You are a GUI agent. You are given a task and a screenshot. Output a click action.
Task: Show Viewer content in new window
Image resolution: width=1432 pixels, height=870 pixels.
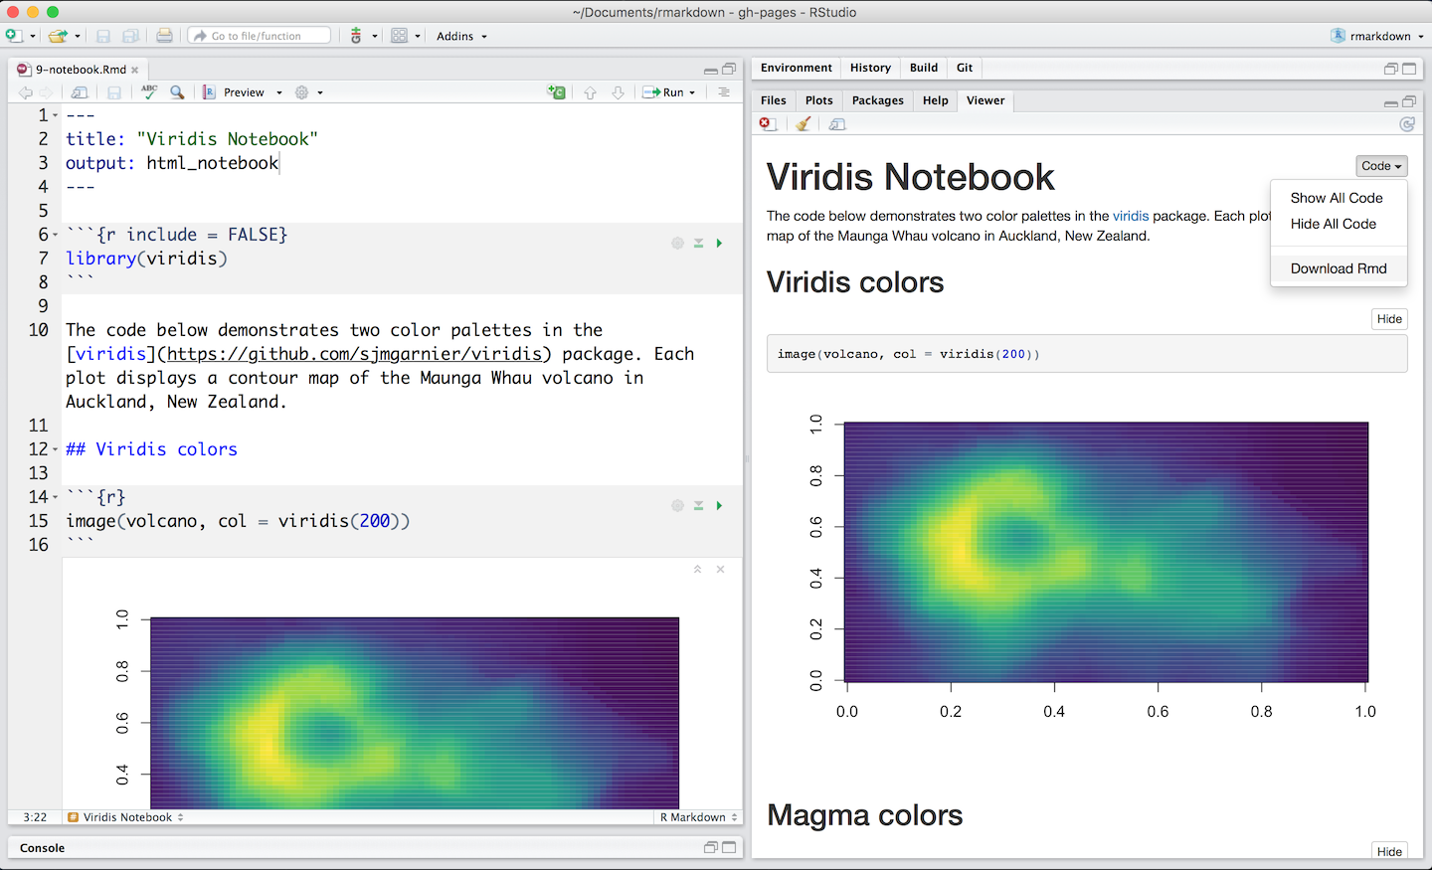(837, 124)
